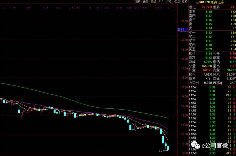Image resolution: width=236 pixels, height=156 pixels.
Task: Click the 现价 current price 8.34
Action: pos(209,53)
